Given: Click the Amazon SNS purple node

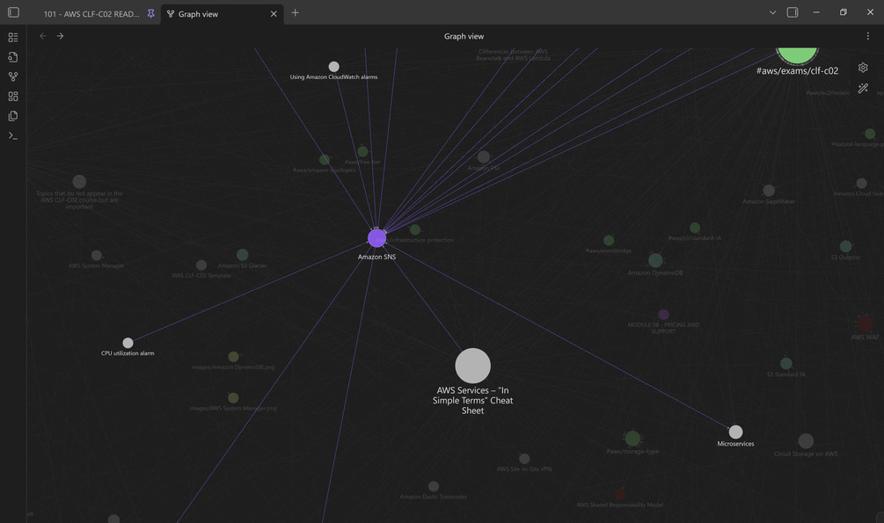Looking at the screenshot, I should [376, 238].
